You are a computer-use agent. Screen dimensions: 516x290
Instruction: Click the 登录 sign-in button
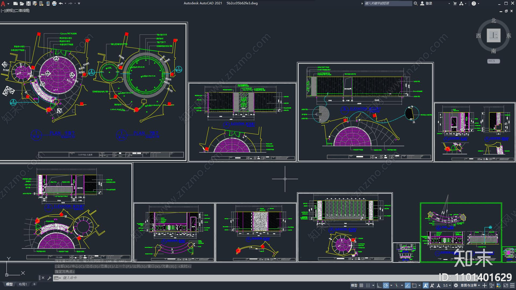pos(426,3)
